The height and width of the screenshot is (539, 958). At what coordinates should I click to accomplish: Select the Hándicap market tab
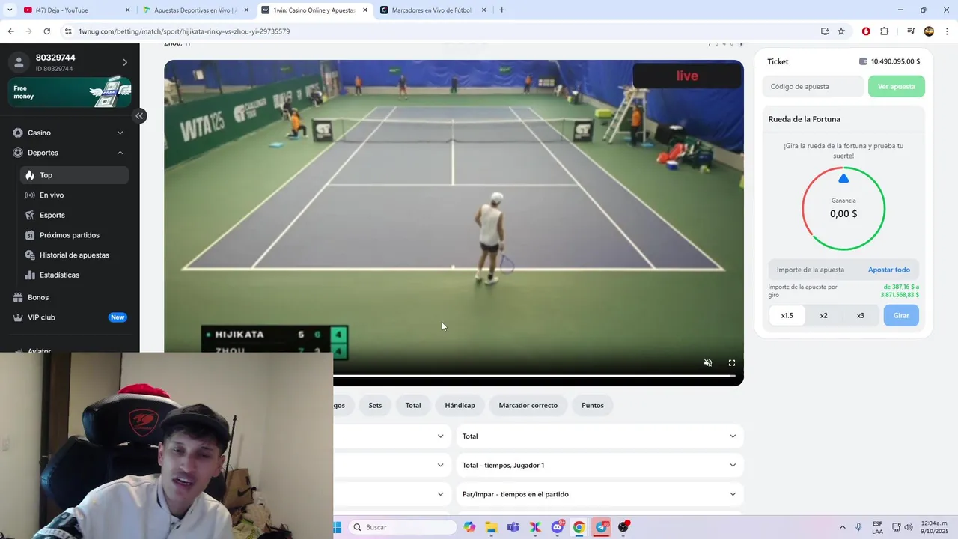(x=460, y=405)
